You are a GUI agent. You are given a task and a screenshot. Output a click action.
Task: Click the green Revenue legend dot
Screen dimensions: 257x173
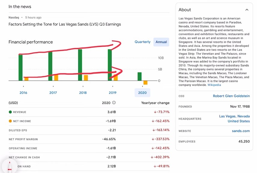click(10, 112)
